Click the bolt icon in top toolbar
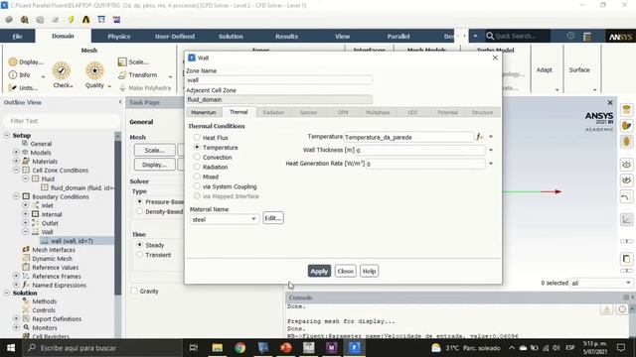The width and height of the screenshot is (636, 357). pos(71,20)
